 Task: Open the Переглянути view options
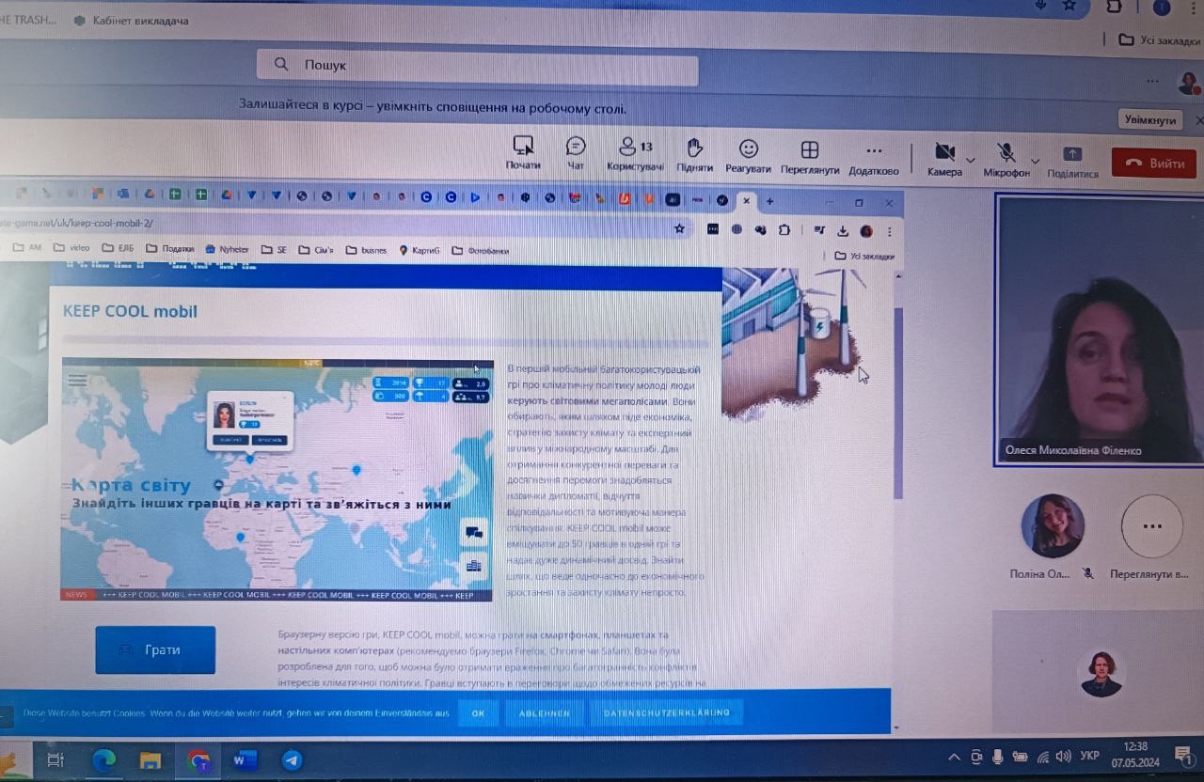[809, 157]
